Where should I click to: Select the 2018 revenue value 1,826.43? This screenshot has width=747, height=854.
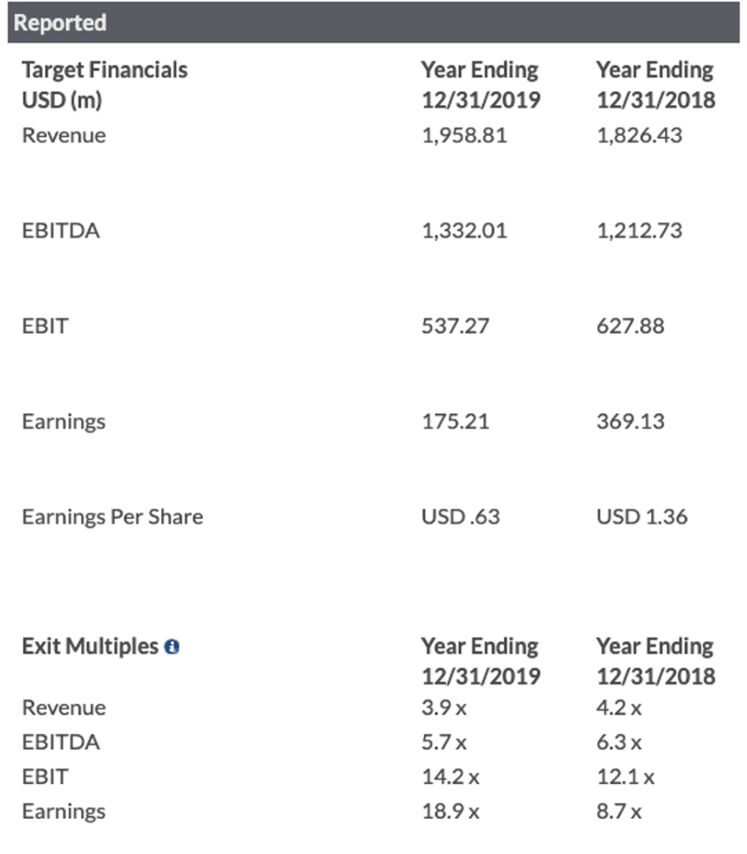click(638, 136)
